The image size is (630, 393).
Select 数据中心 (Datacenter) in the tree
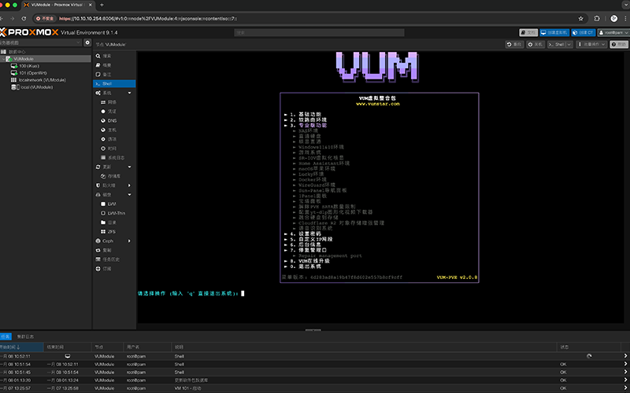pos(17,52)
